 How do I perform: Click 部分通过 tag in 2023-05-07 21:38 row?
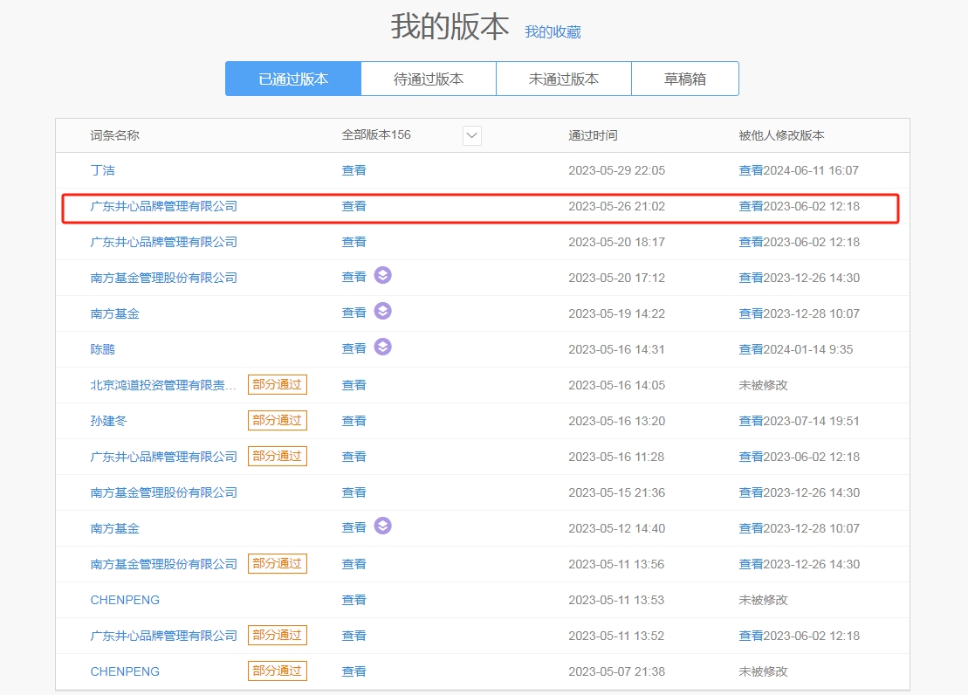(x=278, y=671)
